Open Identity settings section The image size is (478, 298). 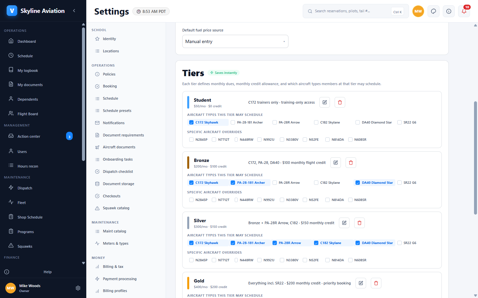point(126,39)
